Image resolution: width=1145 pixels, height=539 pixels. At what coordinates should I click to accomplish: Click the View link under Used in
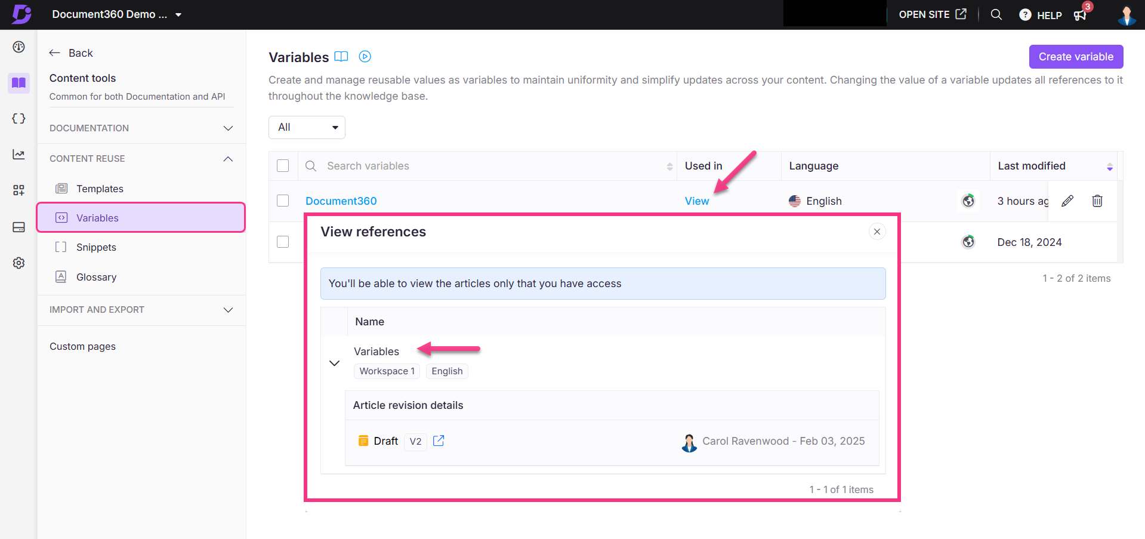(697, 201)
